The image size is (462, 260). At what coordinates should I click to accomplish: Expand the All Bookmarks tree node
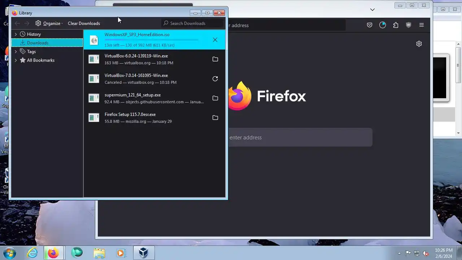16,60
